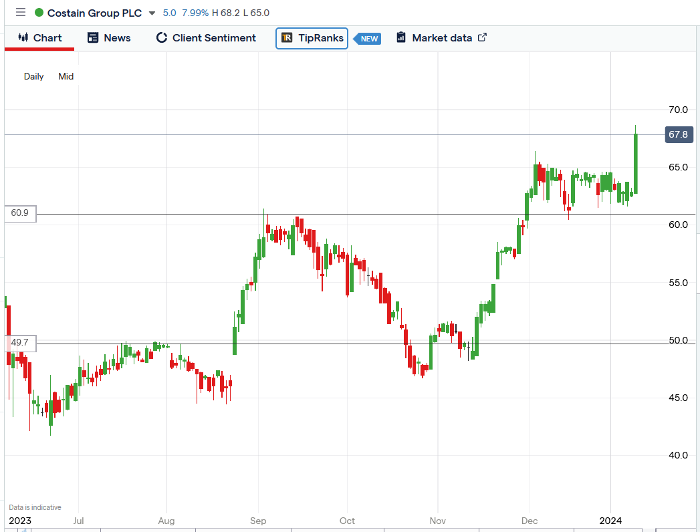Open the Client Sentiment tab

[x=206, y=38]
